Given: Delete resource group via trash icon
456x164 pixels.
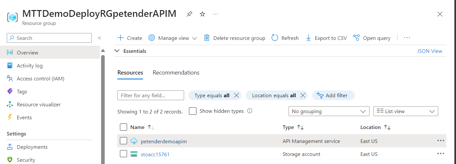Looking at the screenshot, I should [x=207, y=38].
